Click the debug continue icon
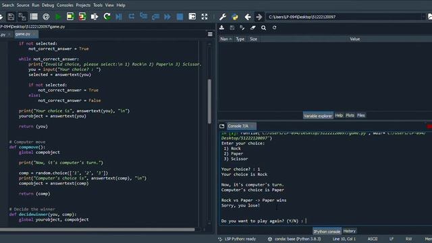 pos(167,17)
